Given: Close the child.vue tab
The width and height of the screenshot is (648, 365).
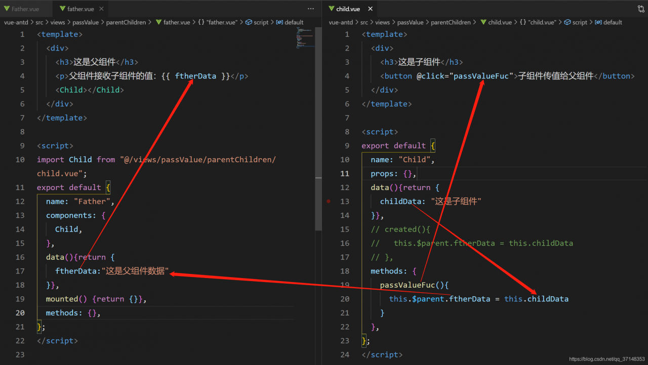Looking at the screenshot, I should click(370, 9).
